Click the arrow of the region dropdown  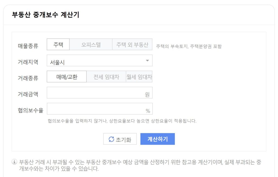(x=147, y=61)
